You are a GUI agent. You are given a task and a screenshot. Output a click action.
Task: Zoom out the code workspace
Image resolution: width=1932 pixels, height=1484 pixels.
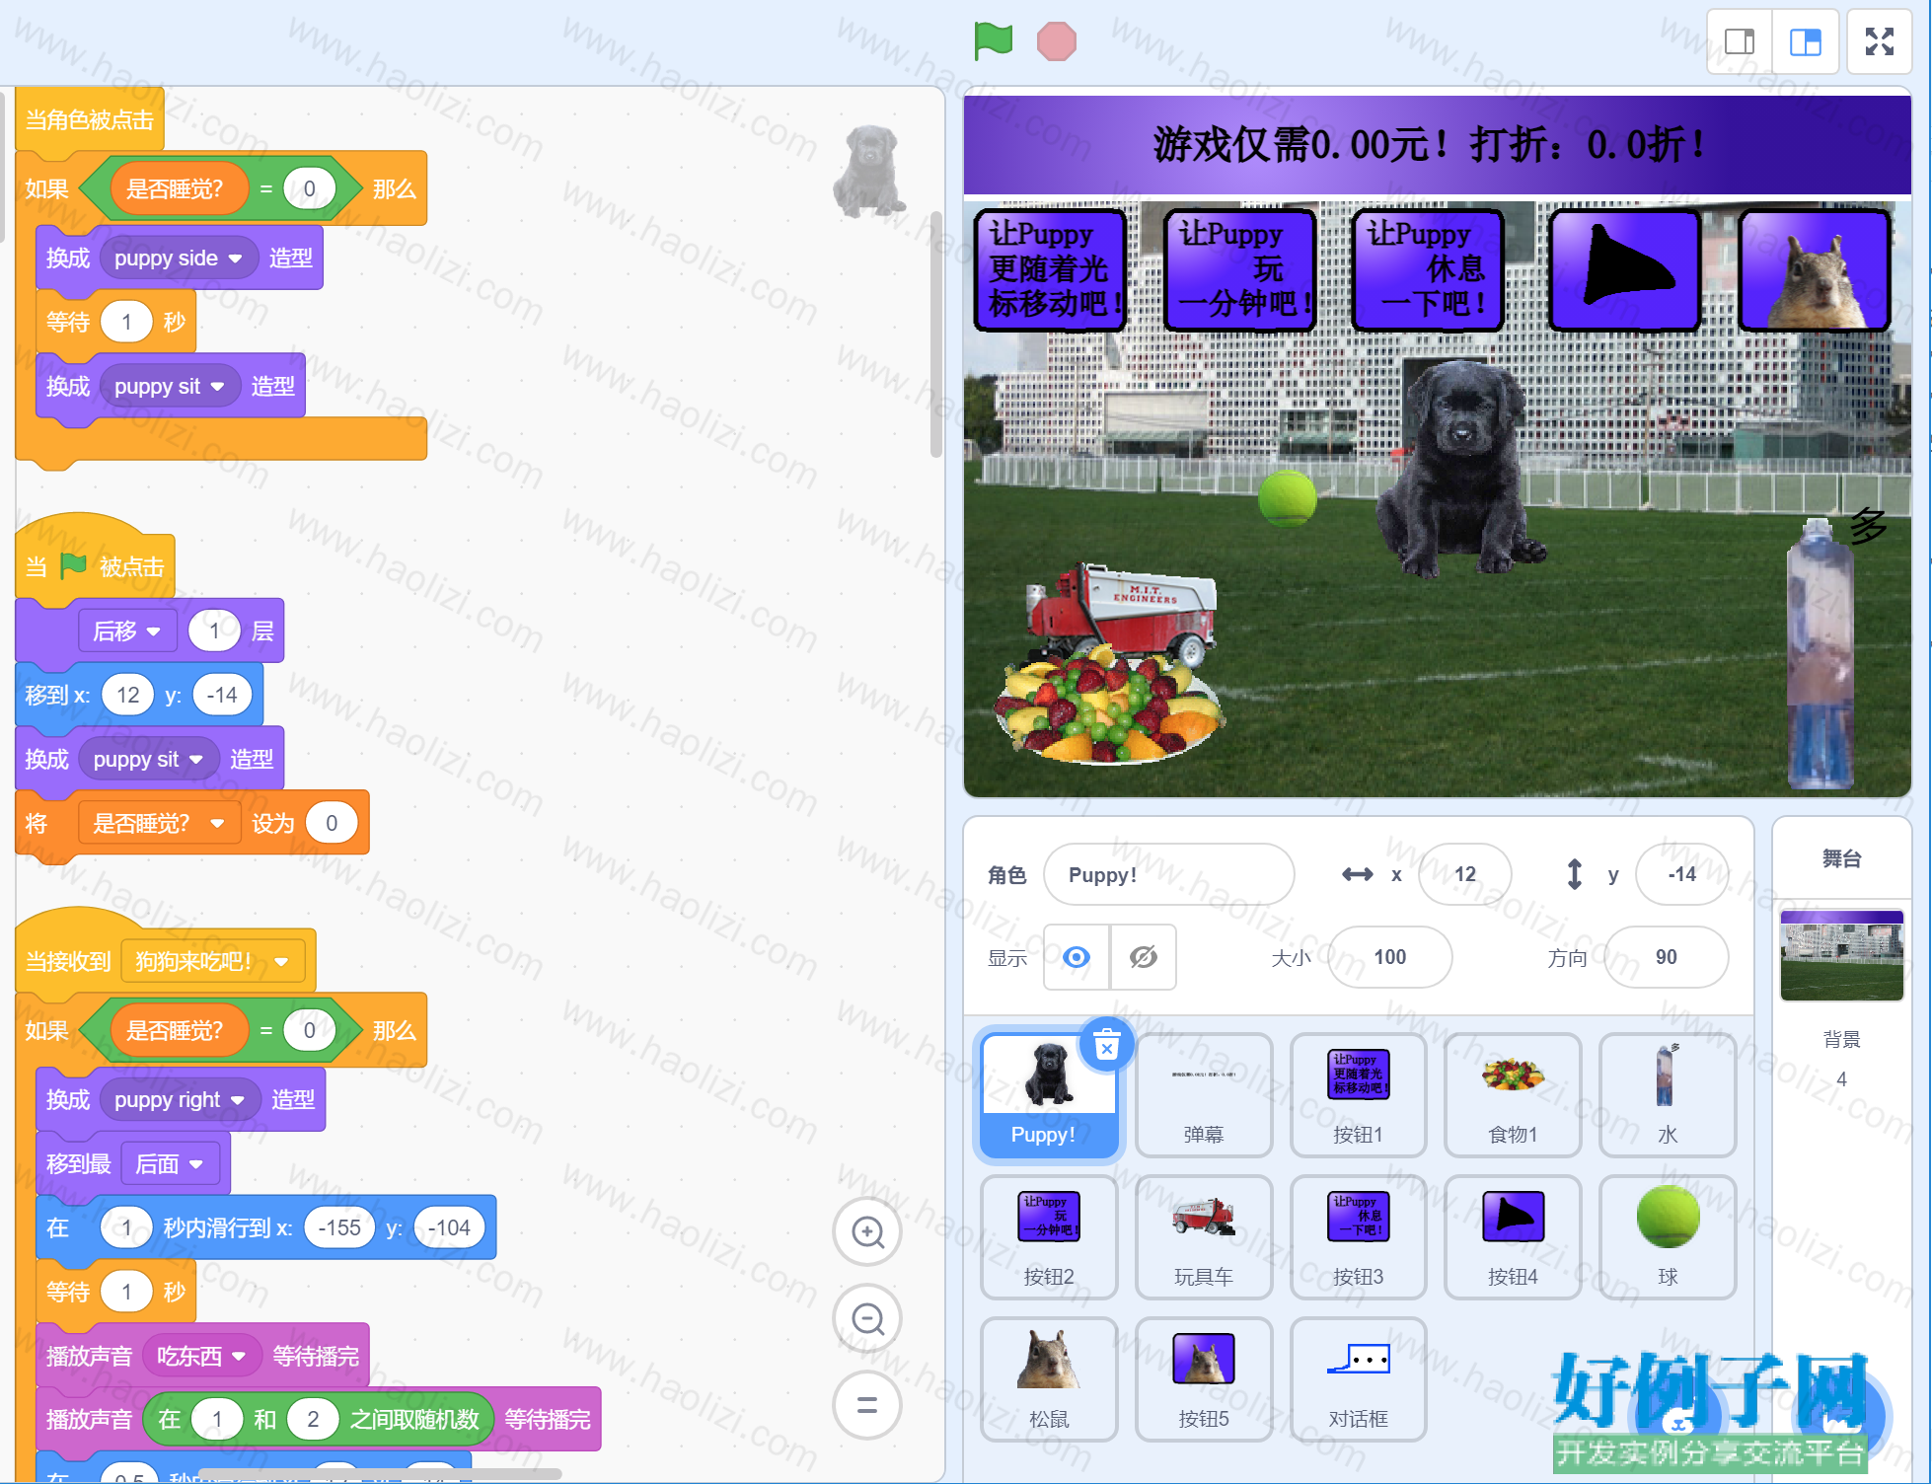(x=867, y=1318)
